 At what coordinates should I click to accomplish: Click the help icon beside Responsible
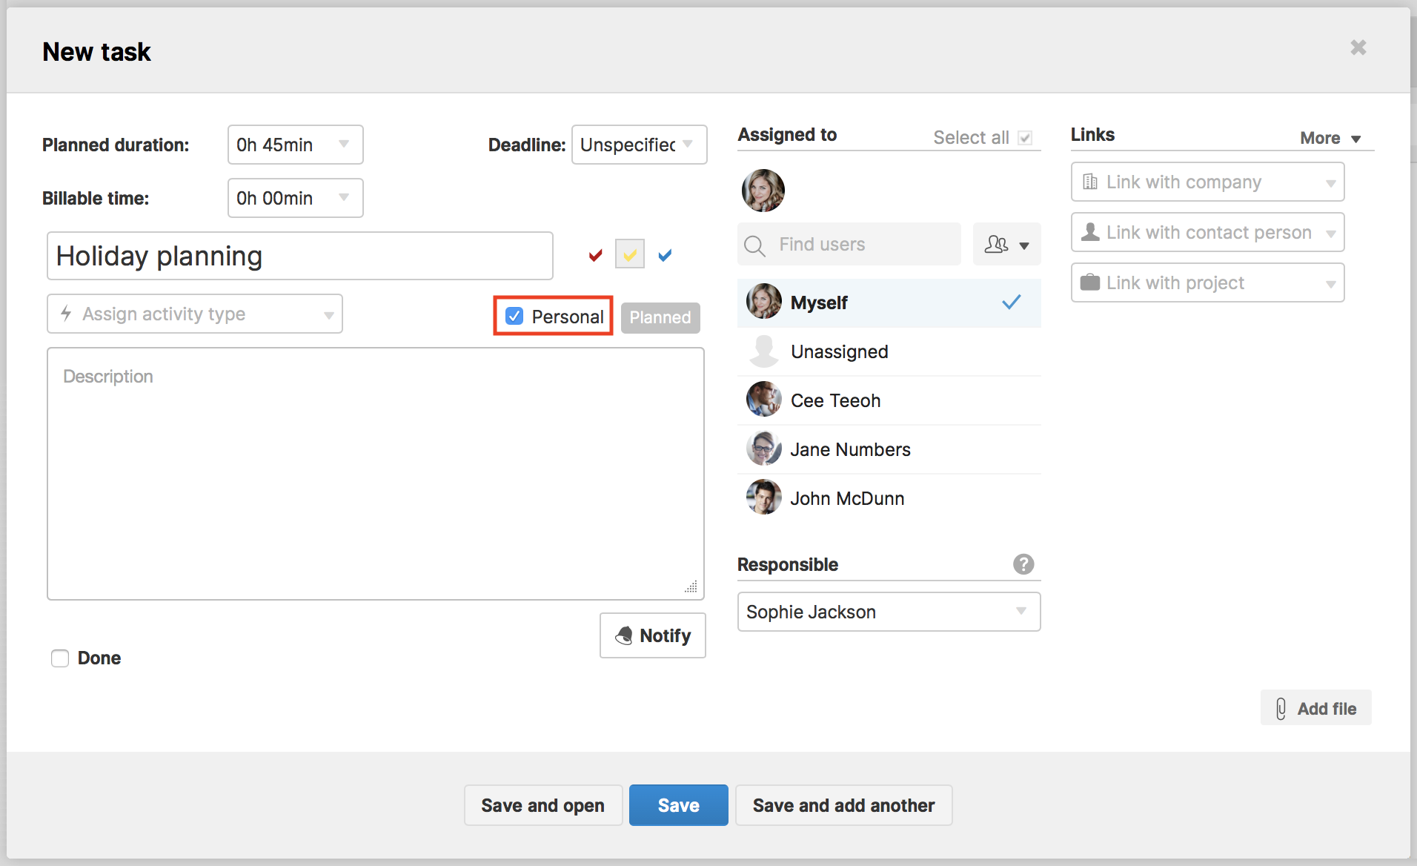(1023, 564)
